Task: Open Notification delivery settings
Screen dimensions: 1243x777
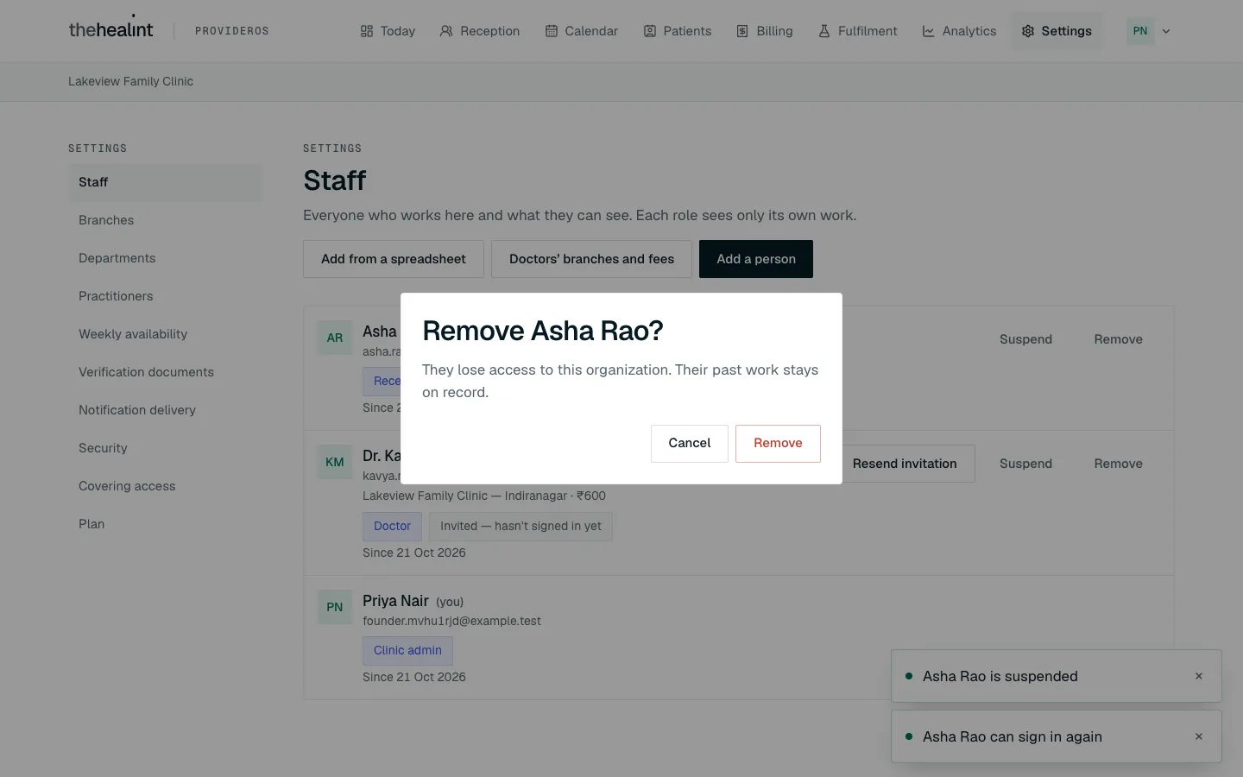Action: coord(166,410)
